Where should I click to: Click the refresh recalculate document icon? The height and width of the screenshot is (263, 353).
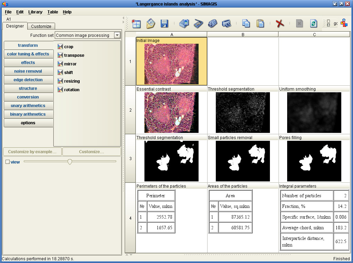313,23
